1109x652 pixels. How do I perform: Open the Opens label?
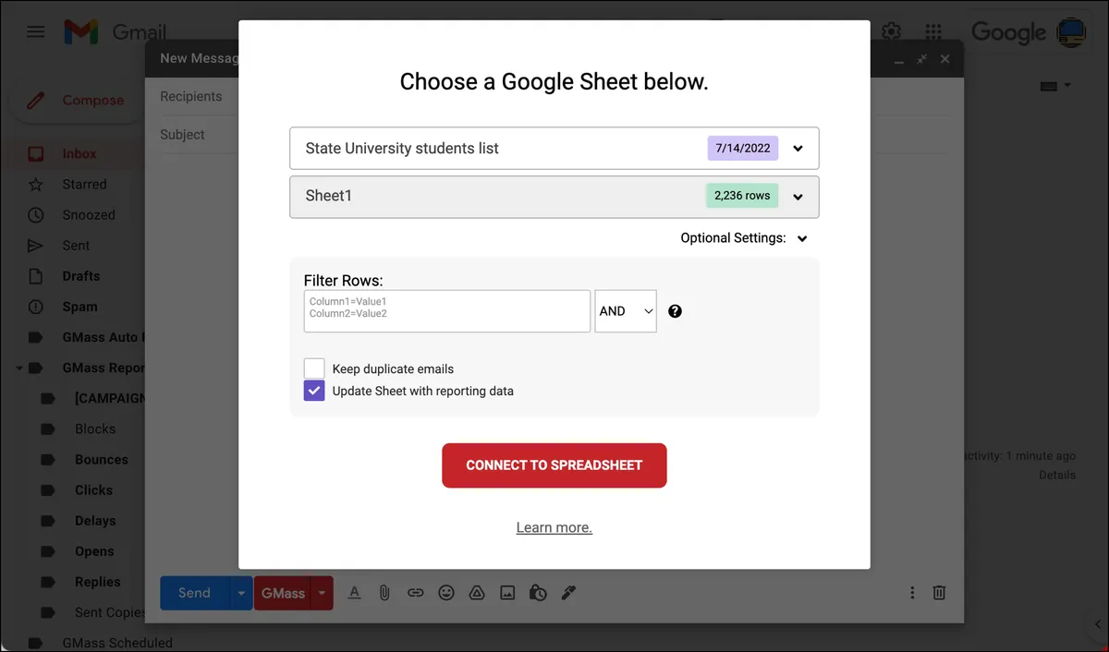click(x=94, y=550)
